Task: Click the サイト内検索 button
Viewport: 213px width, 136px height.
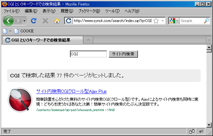Action: pos(123,54)
